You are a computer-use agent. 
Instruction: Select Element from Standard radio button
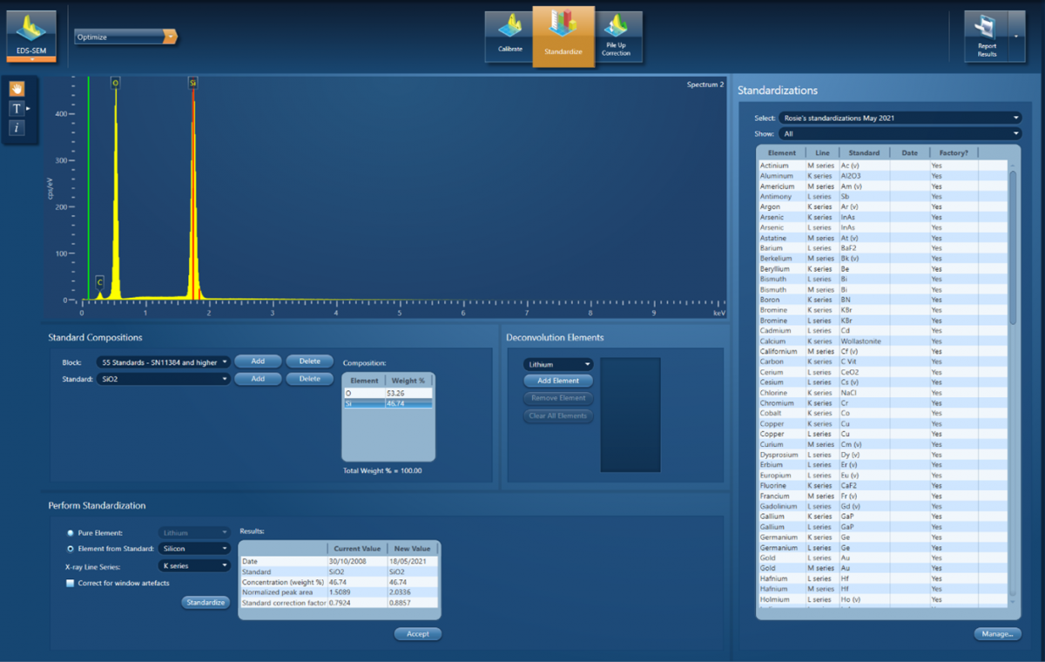tap(71, 549)
